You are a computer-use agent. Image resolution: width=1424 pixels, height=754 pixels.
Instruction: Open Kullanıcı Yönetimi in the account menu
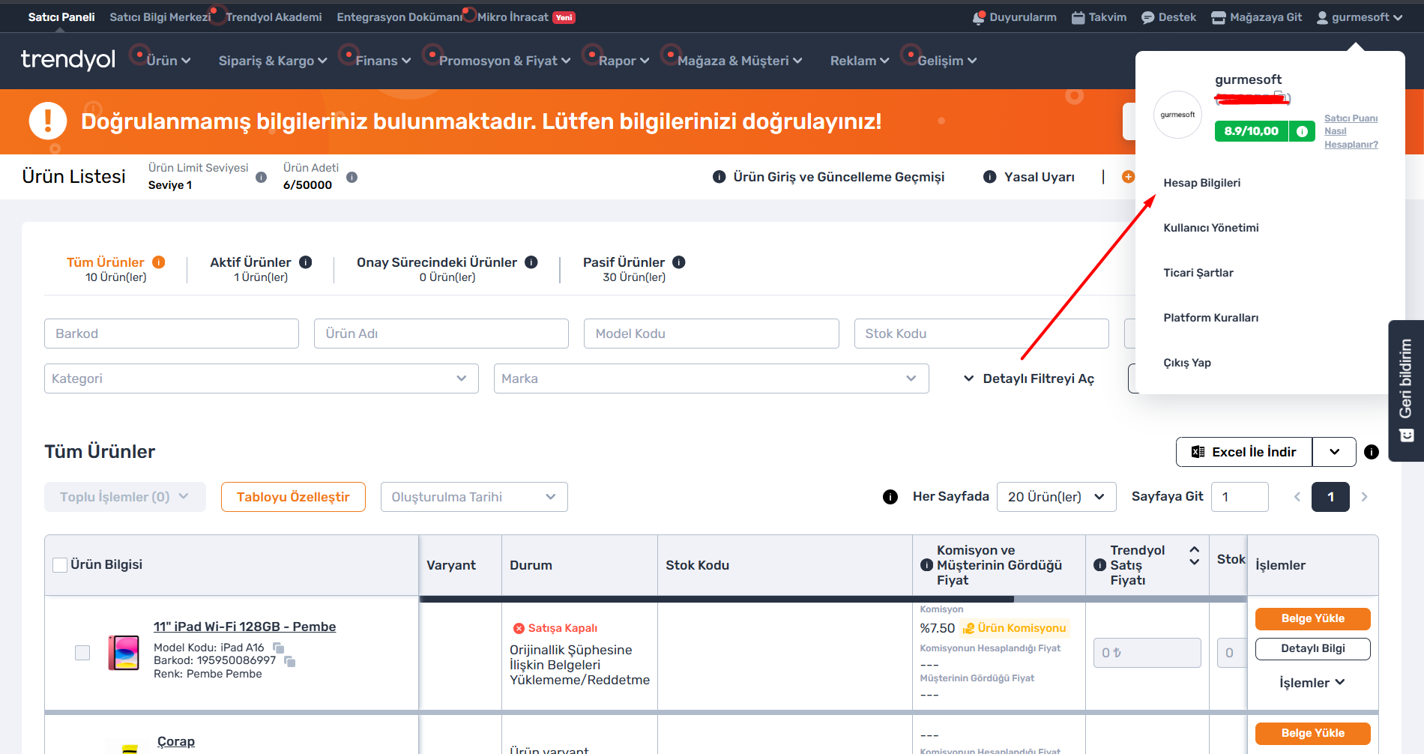pyautogui.click(x=1211, y=228)
